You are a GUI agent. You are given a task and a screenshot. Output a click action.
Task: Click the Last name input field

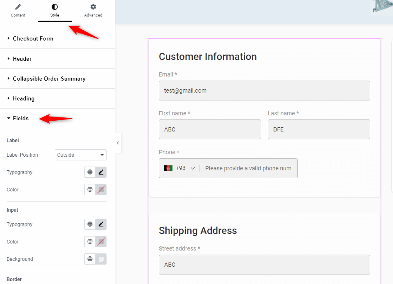tap(319, 129)
